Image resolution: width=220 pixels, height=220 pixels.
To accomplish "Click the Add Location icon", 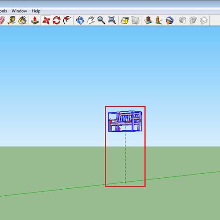I will pyautogui.click(x=125, y=20).
